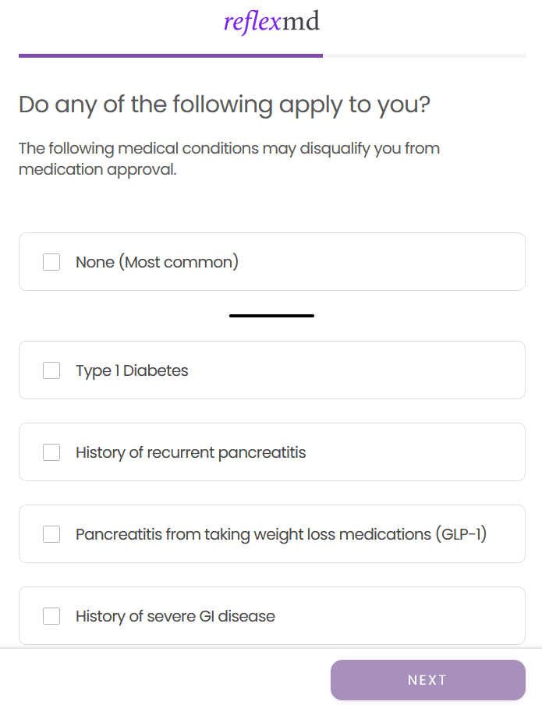The height and width of the screenshot is (705, 542).
Task: Check the None (Most common) checkbox
Action: (x=51, y=262)
